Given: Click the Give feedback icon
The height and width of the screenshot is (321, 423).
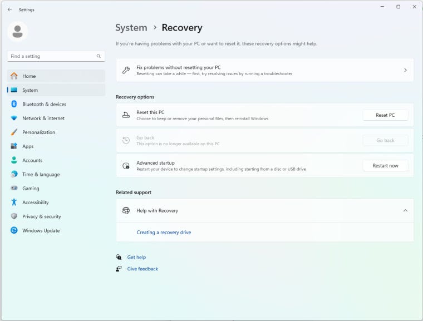Looking at the screenshot, I should [119, 269].
